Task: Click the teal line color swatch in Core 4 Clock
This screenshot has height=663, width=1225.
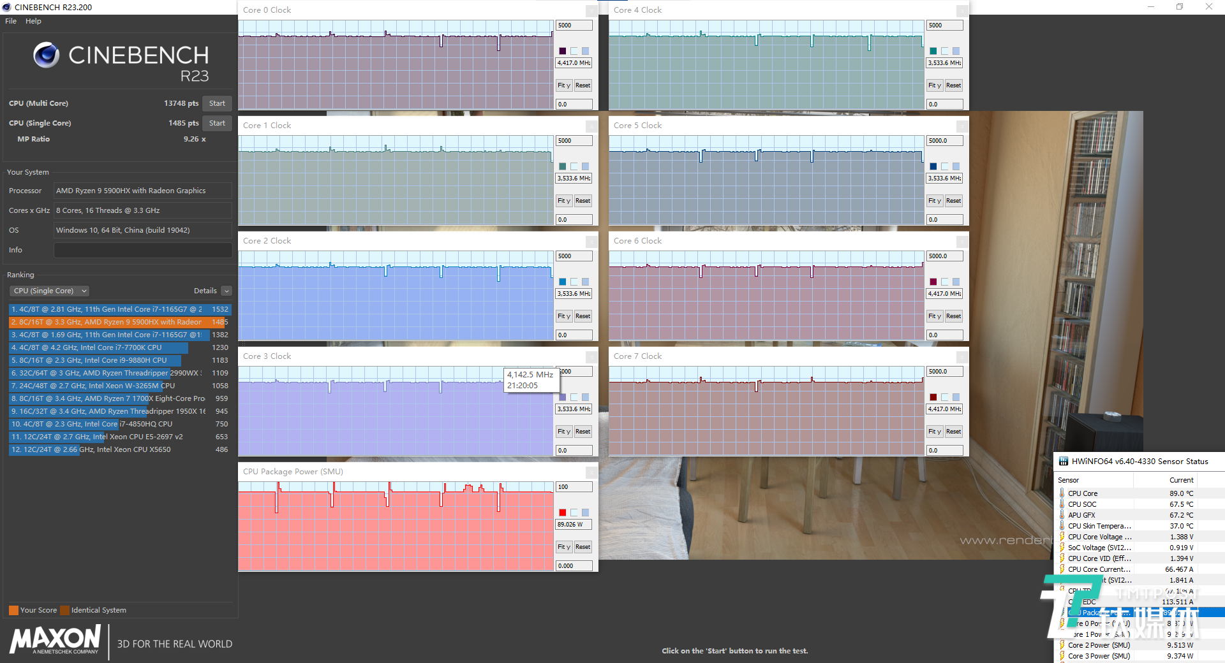Action: (x=933, y=51)
